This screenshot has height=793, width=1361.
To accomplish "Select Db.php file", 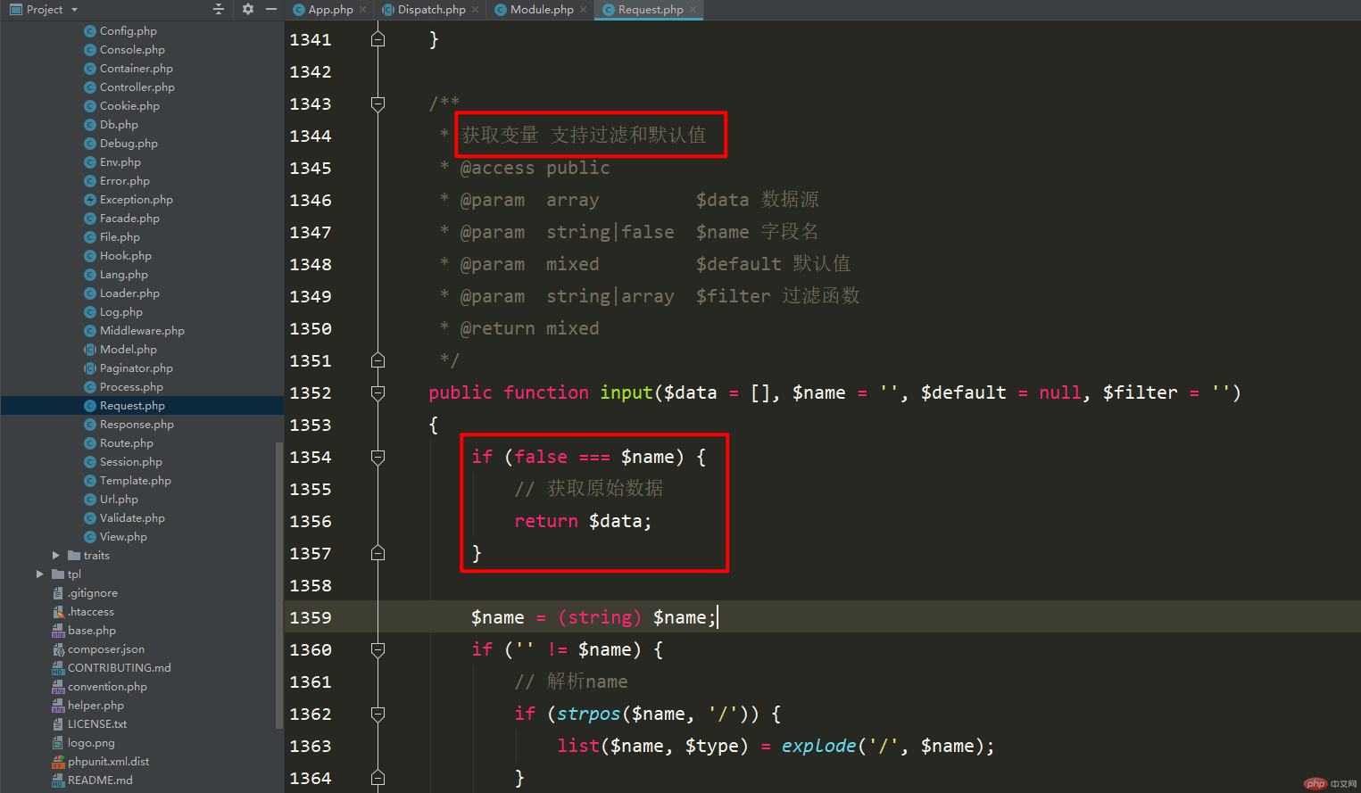I will point(119,125).
